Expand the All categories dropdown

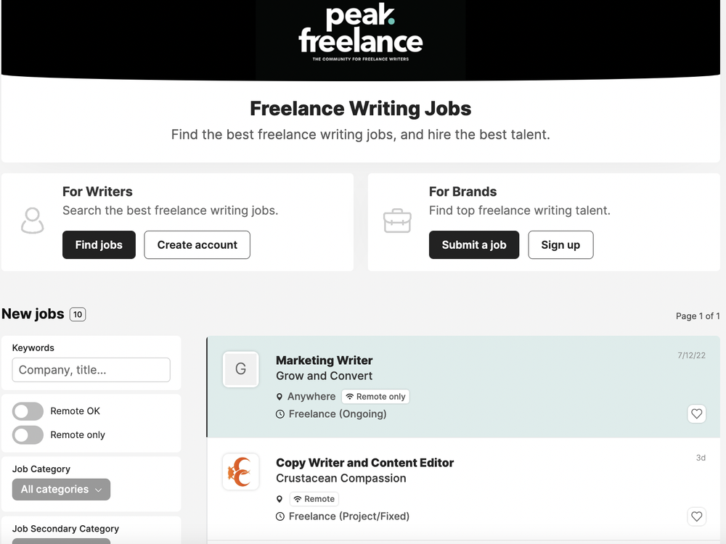click(61, 490)
